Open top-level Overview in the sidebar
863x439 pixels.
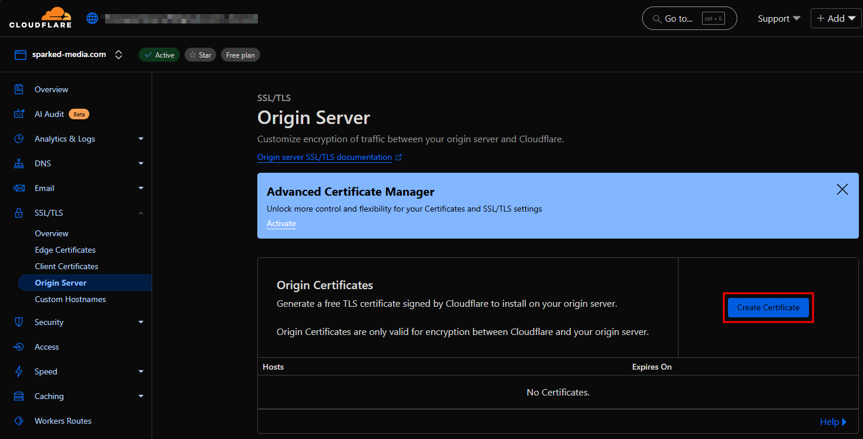click(51, 89)
